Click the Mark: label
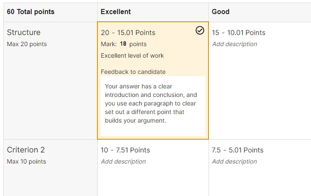Screen dimensions: 311x196 point(109,44)
